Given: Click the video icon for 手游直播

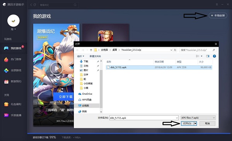Looking at the screenshot, I should [6, 115].
